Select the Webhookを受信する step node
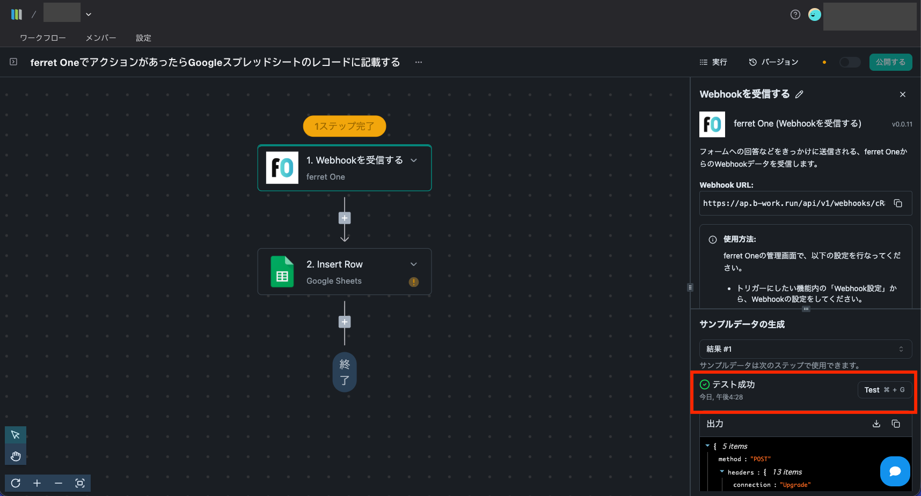The image size is (921, 496). 345,168
